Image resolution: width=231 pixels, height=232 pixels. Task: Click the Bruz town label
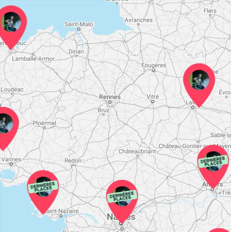tap(104, 110)
